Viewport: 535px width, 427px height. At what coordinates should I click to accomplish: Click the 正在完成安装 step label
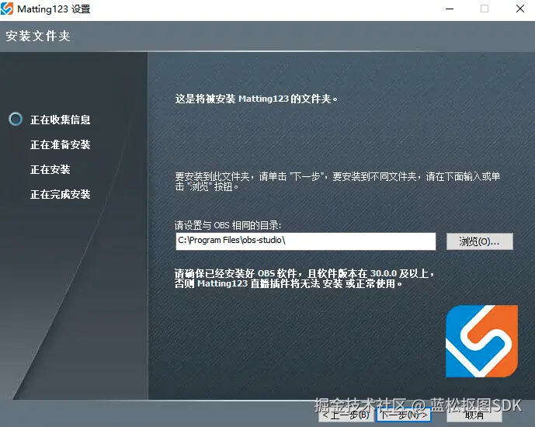coord(61,194)
